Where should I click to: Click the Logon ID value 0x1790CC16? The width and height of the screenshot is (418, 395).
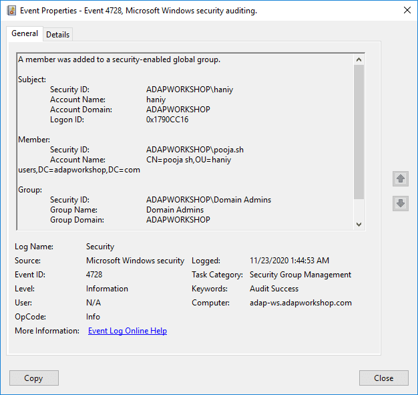167,120
